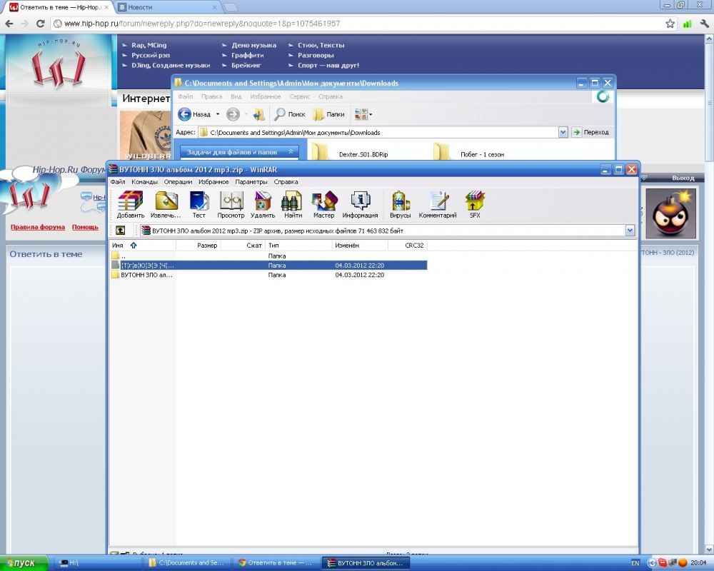714x571 pixels.
Task: Start the virus scan (Вирусы) icon
Action: coord(401,204)
